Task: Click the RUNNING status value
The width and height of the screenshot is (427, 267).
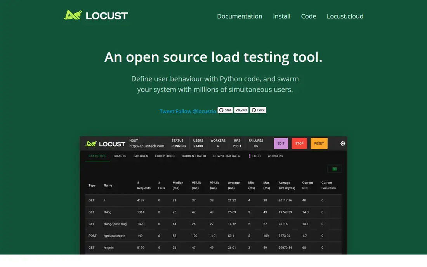Action: tap(179, 146)
